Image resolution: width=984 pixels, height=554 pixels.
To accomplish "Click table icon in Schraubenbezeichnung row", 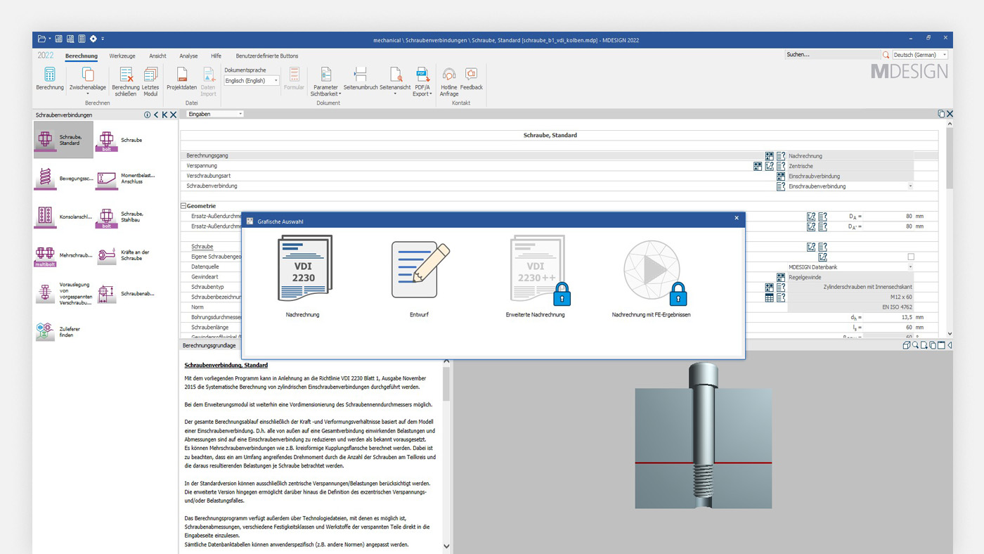I will [770, 297].
